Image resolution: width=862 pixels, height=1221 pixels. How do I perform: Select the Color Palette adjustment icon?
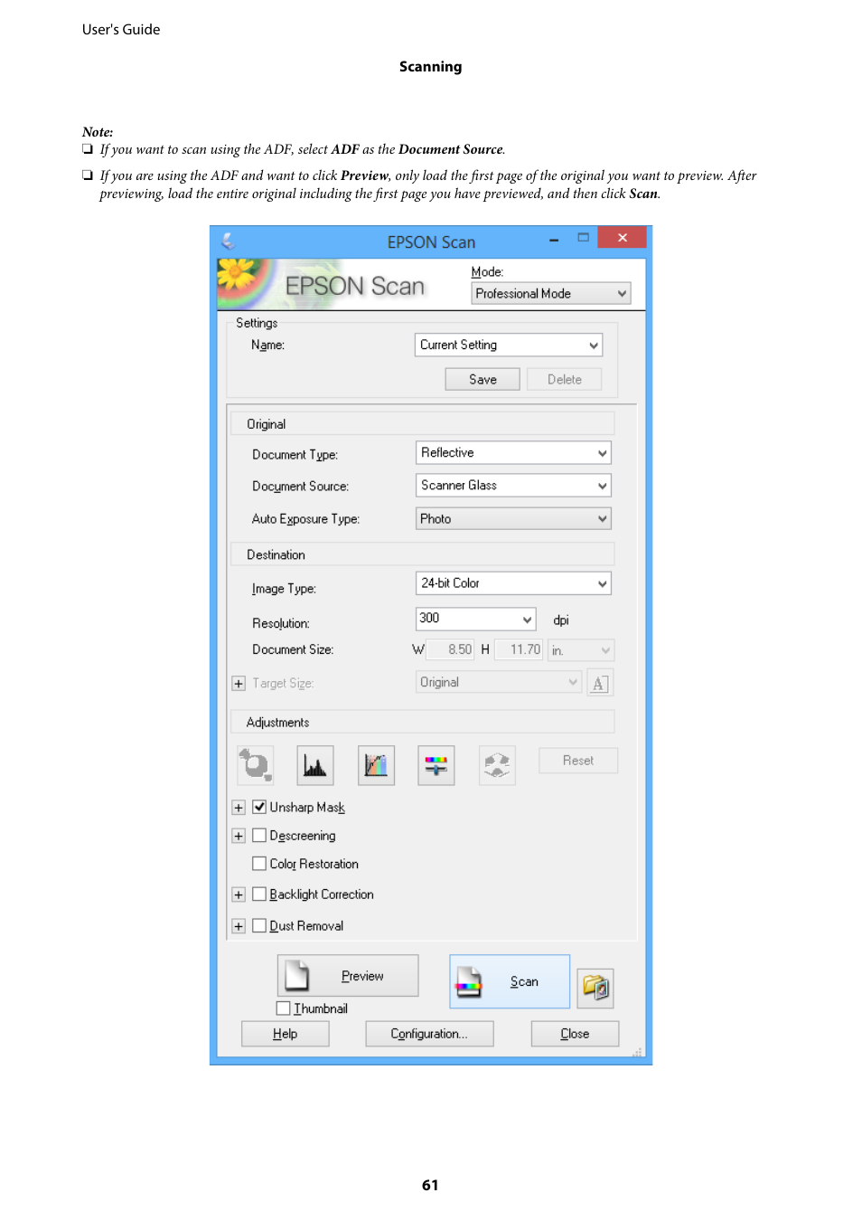click(496, 764)
